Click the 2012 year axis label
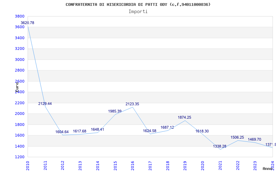The width and height of the screenshot is (276, 172). click(63, 166)
